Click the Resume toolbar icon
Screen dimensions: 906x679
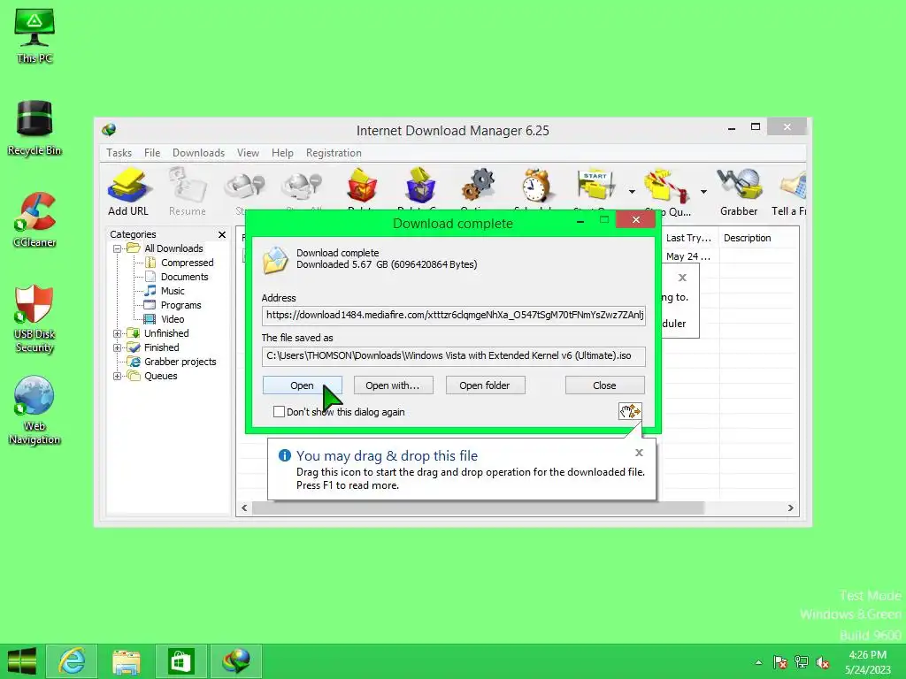188,192
